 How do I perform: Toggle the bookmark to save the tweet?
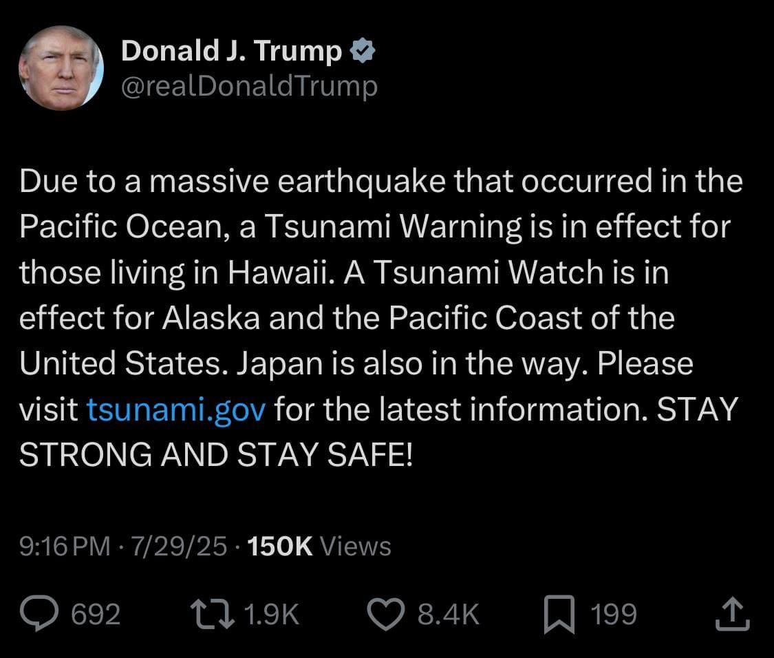point(561,612)
